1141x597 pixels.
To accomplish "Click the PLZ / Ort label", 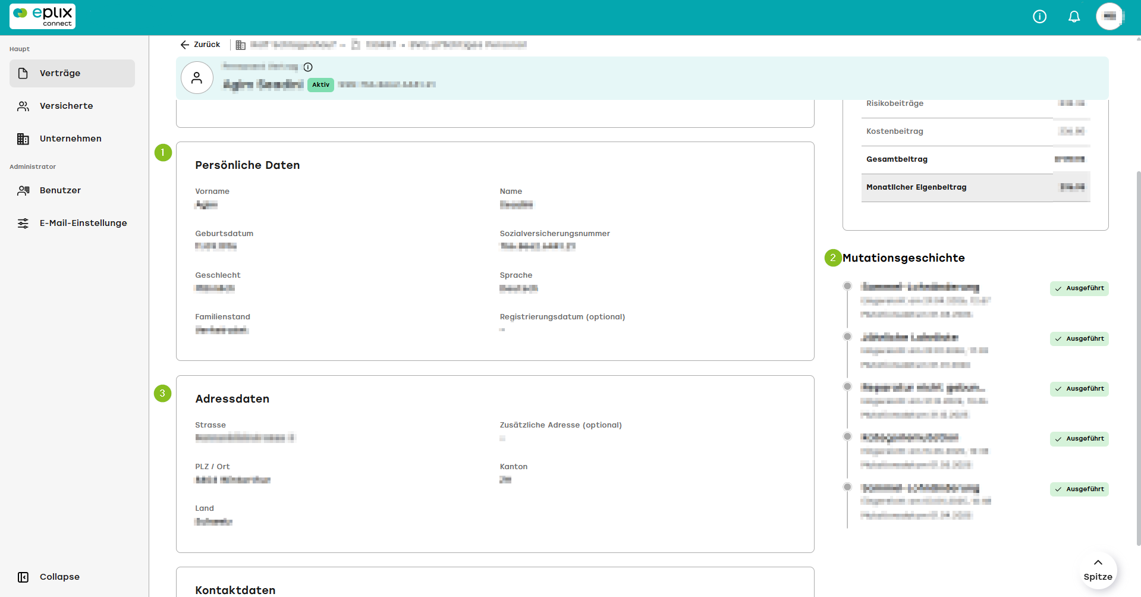I will (x=212, y=467).
